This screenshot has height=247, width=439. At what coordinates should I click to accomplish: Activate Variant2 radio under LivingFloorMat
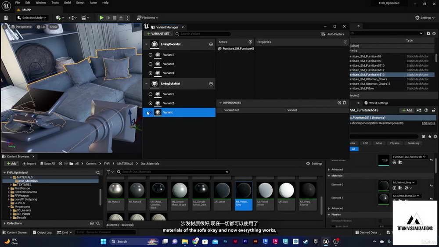(150, 64)
